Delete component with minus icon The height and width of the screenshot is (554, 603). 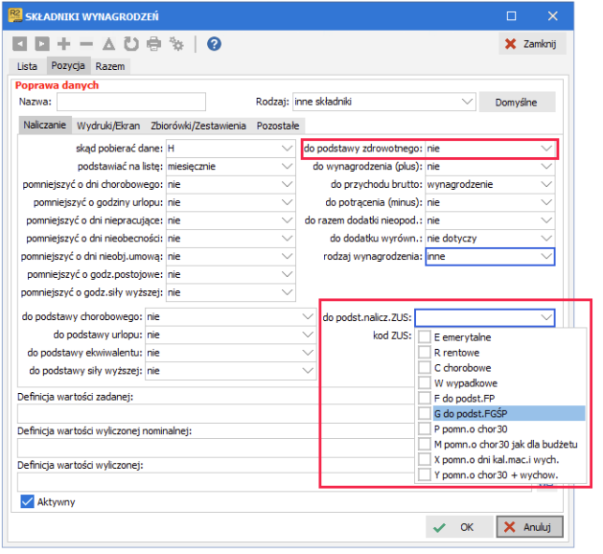pyautogui.click(x=86, y=44)
